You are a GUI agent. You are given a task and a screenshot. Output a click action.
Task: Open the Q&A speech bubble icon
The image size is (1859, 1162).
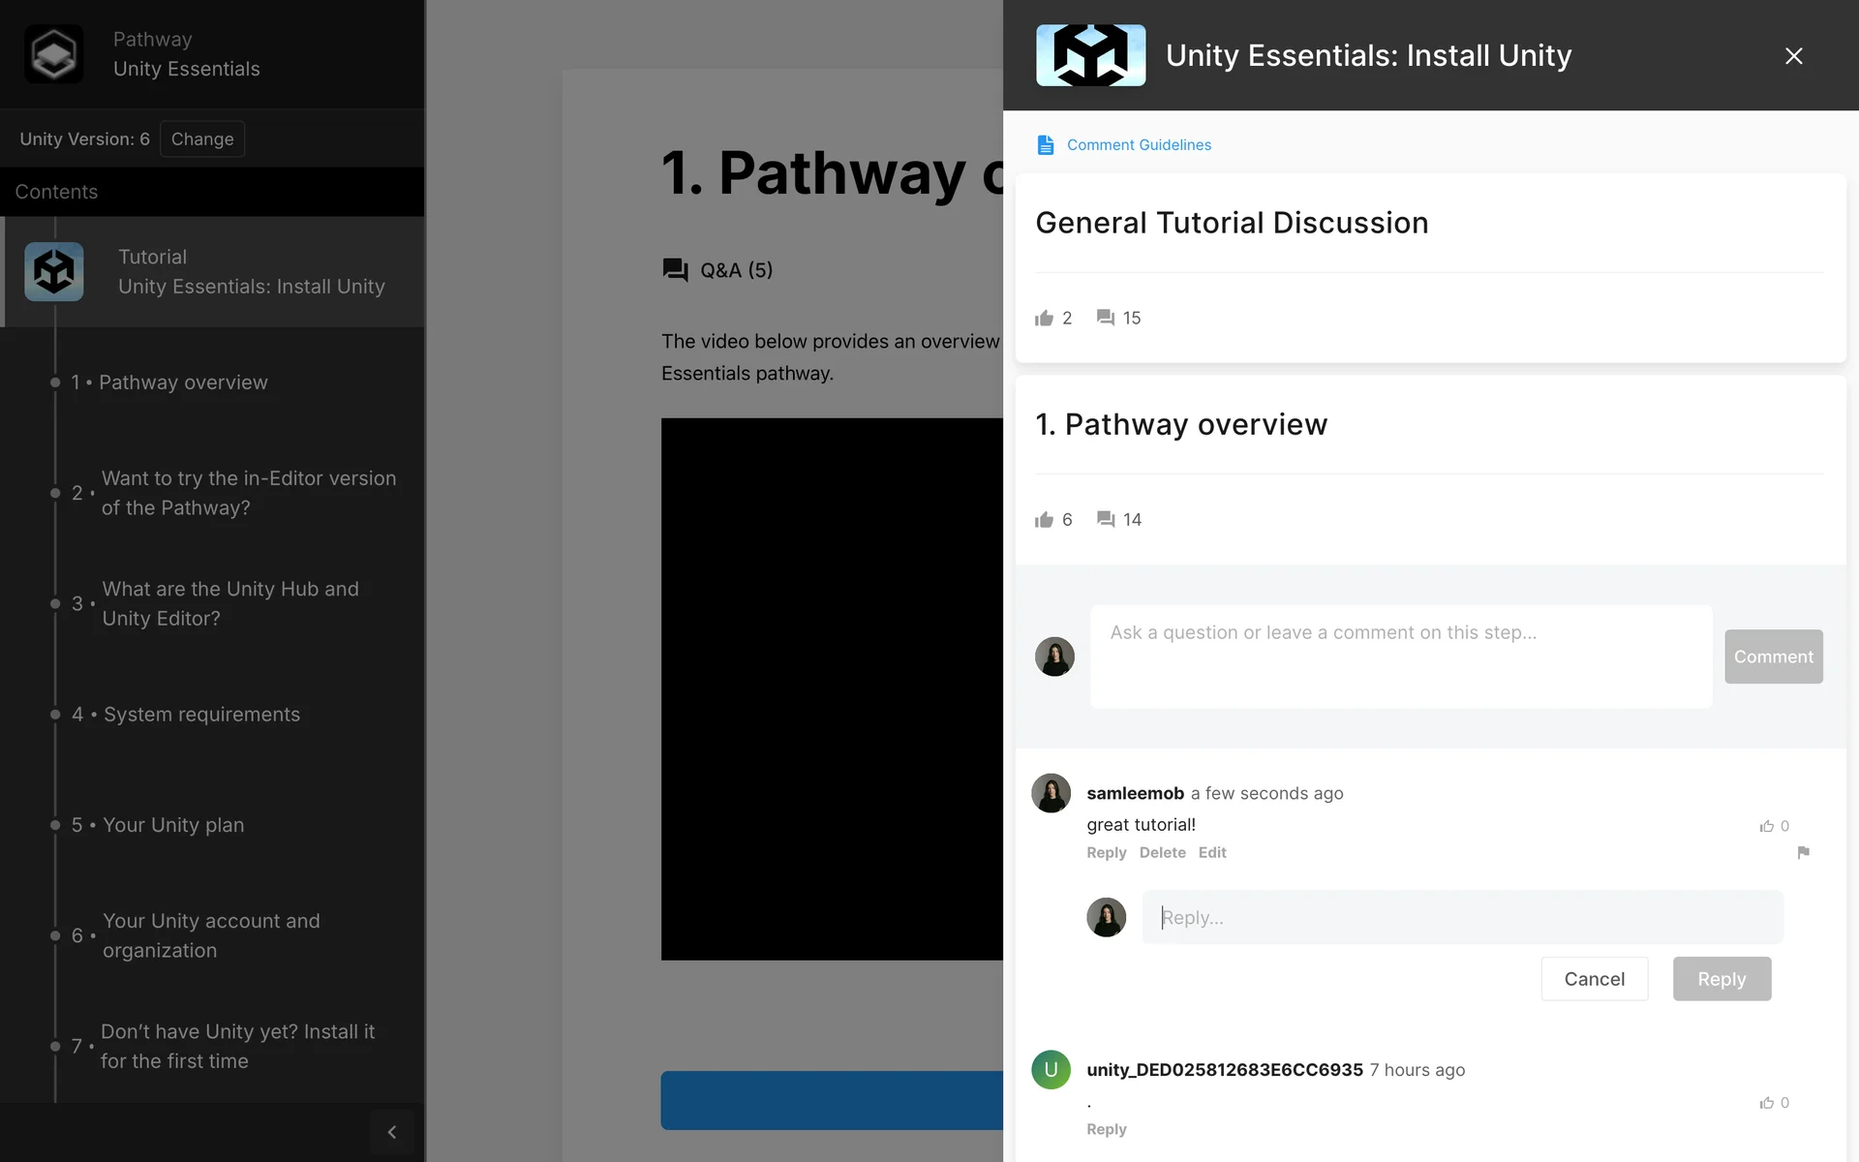[675, 270]
